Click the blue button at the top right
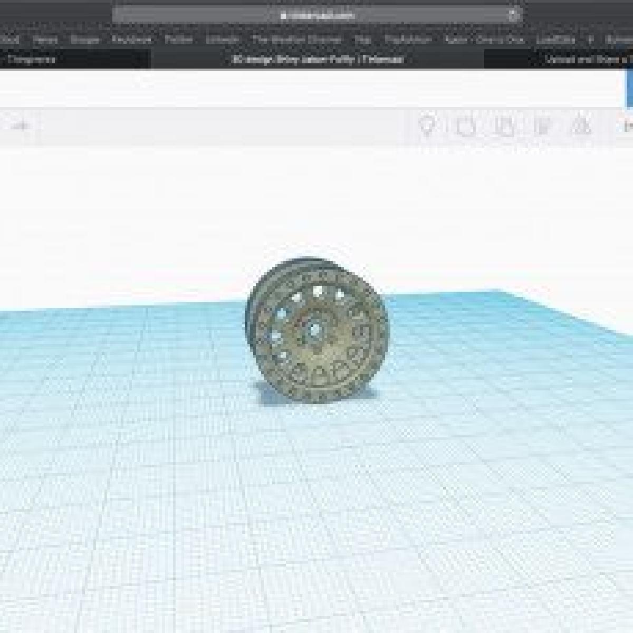Screen dimensions: 633x633 click(x=629, y=89)
